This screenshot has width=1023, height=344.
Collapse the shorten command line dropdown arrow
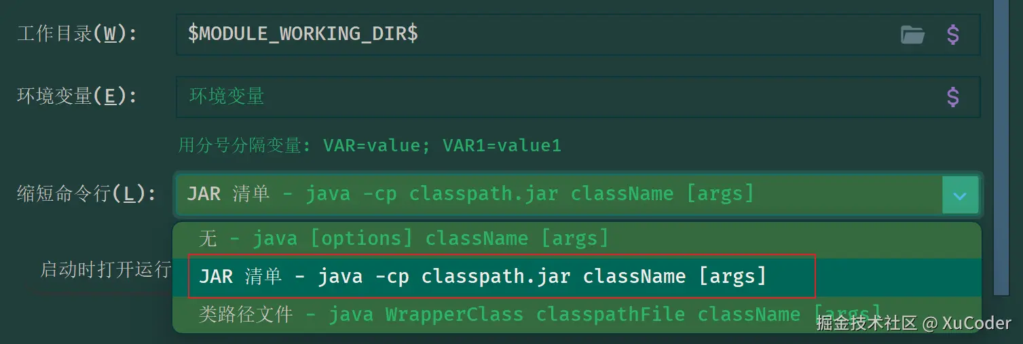click(x=960, y=195)
